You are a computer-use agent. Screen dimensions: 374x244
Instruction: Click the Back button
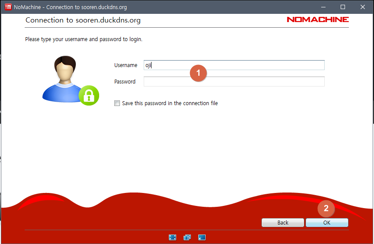click(283, 222)
